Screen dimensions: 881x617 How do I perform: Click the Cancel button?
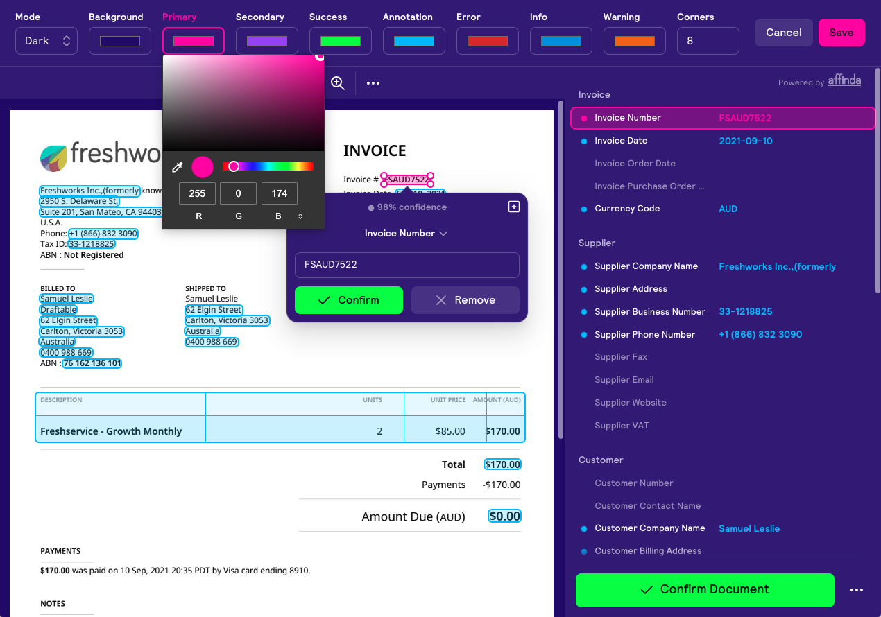coord(784,33)
